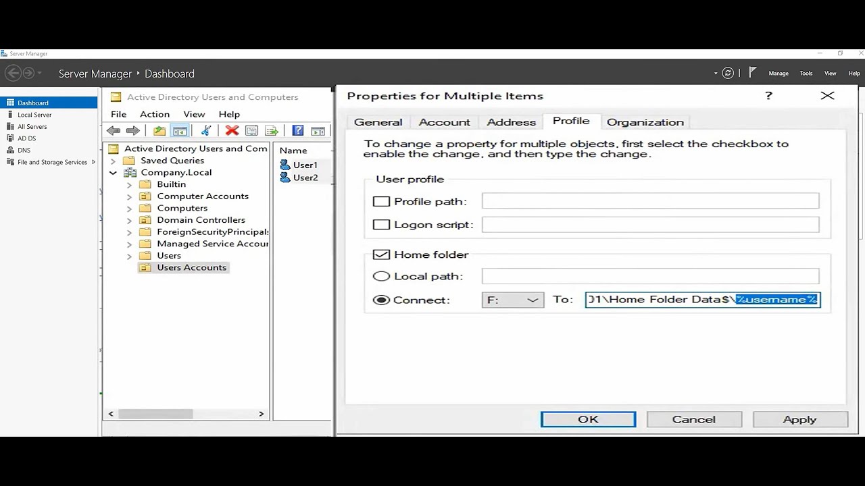Click the tree pane horizontal scrollbar thumb
The image size is (865, 486).
coord(154,414)
